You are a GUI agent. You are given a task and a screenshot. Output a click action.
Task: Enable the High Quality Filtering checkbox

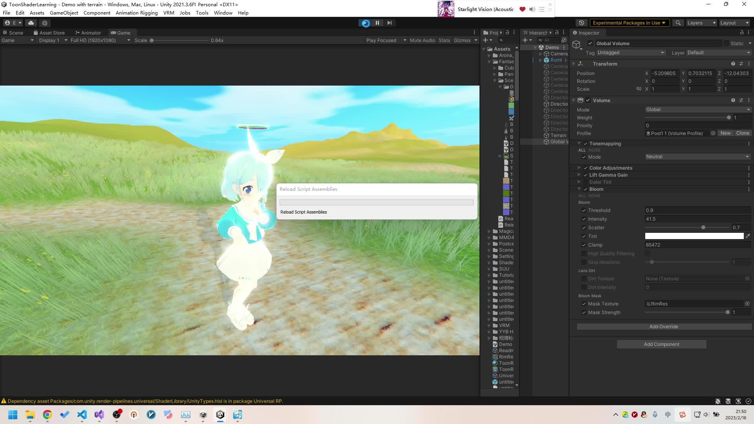[584, 253]
